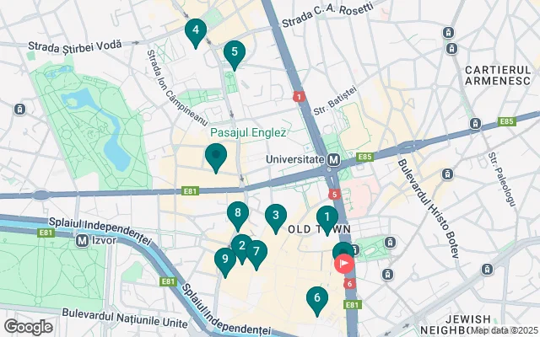540x337 pixels.
Task: Select map pin number 1
Action: click(327, 217)
